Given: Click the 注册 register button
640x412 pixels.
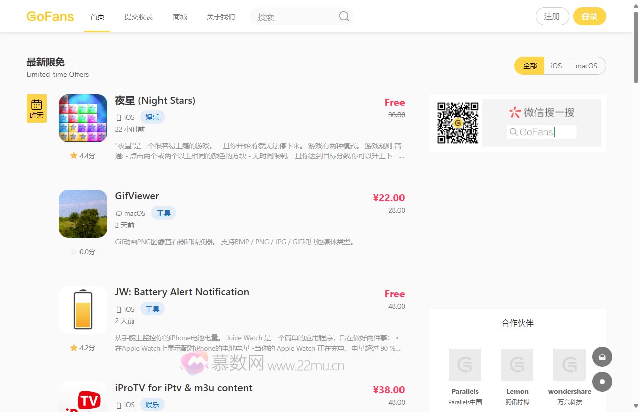Looking at the screenshot, I should [552, 16].
